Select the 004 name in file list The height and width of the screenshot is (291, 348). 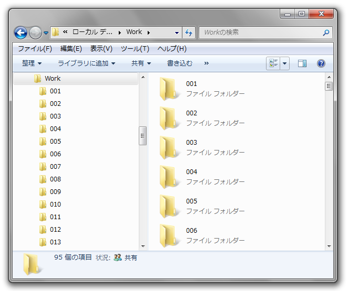pos(191,172)
